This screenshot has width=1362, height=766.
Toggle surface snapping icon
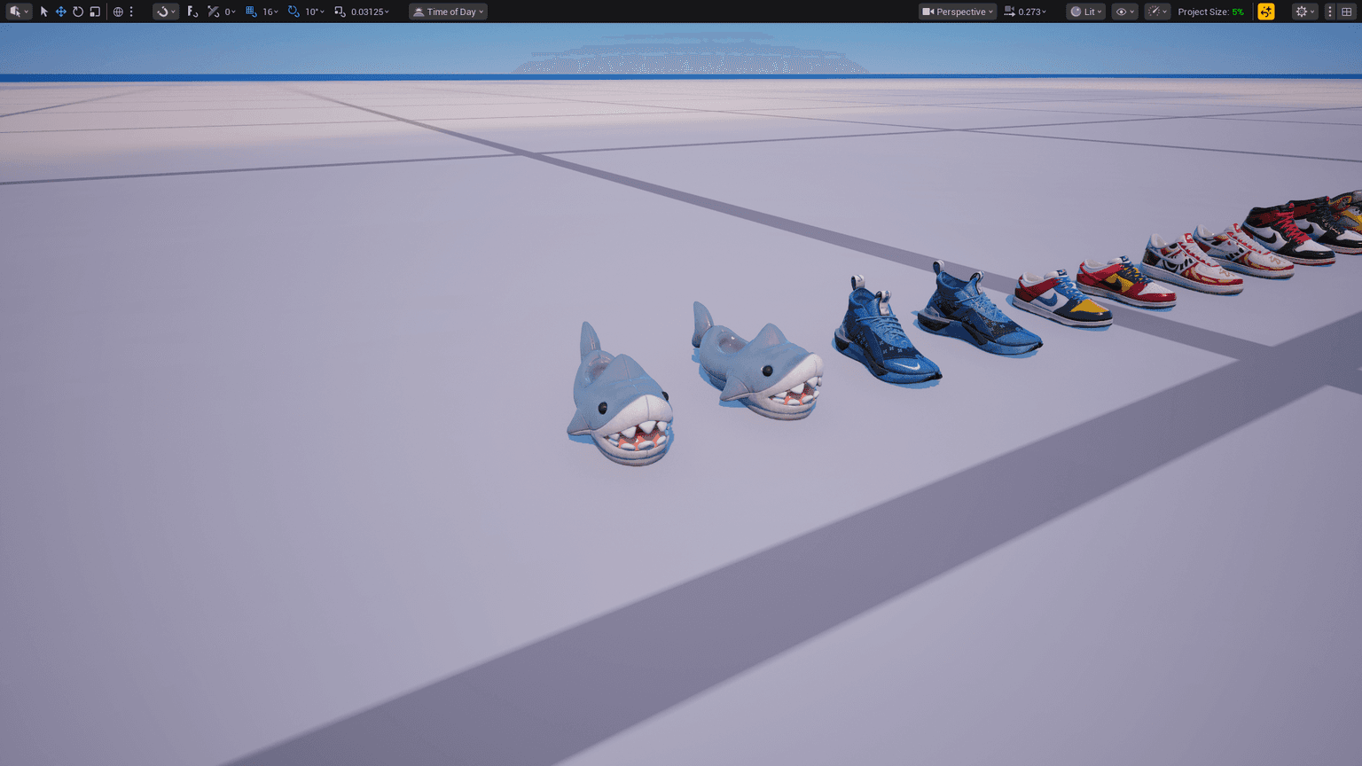pos(192,12)
